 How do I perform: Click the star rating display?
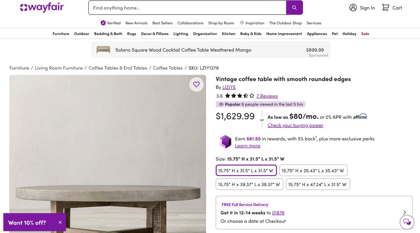click(x=239, y=96)
